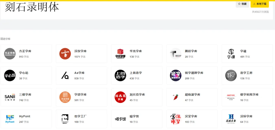The width and height of the screenshot is (275, 130).
Task: Open the Aa字库 logo icon
Action: (65, 75)
